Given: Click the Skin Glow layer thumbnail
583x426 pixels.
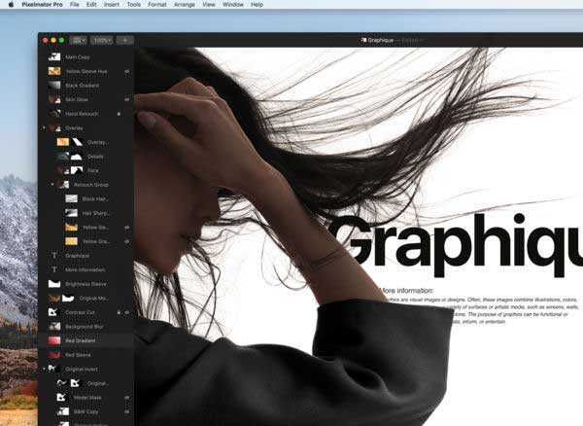Looking at the screenshot, I should point(54,99).
